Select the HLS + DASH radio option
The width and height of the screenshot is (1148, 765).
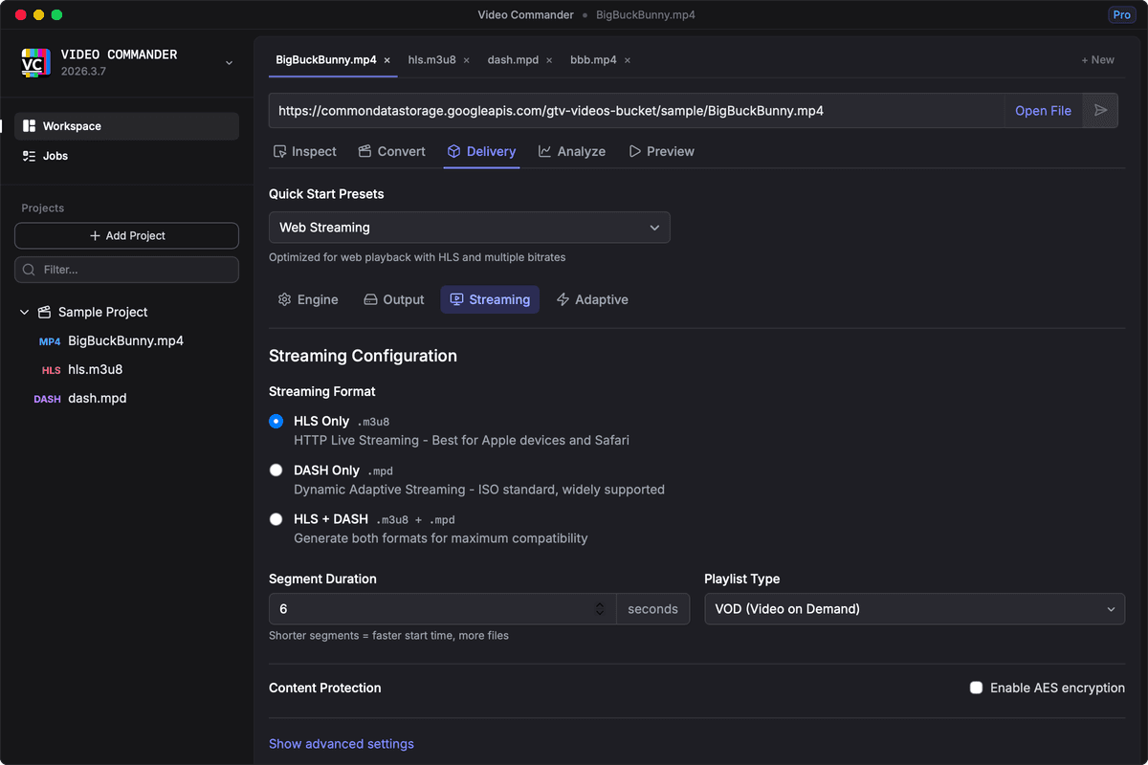[x=276, y=519]
